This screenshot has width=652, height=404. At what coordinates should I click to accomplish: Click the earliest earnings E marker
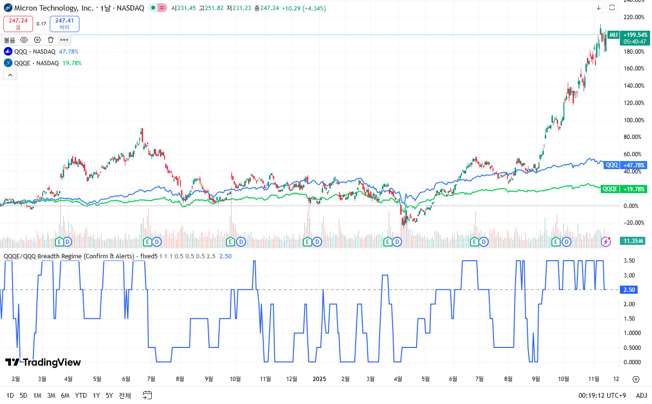click(x=59, y=241)
